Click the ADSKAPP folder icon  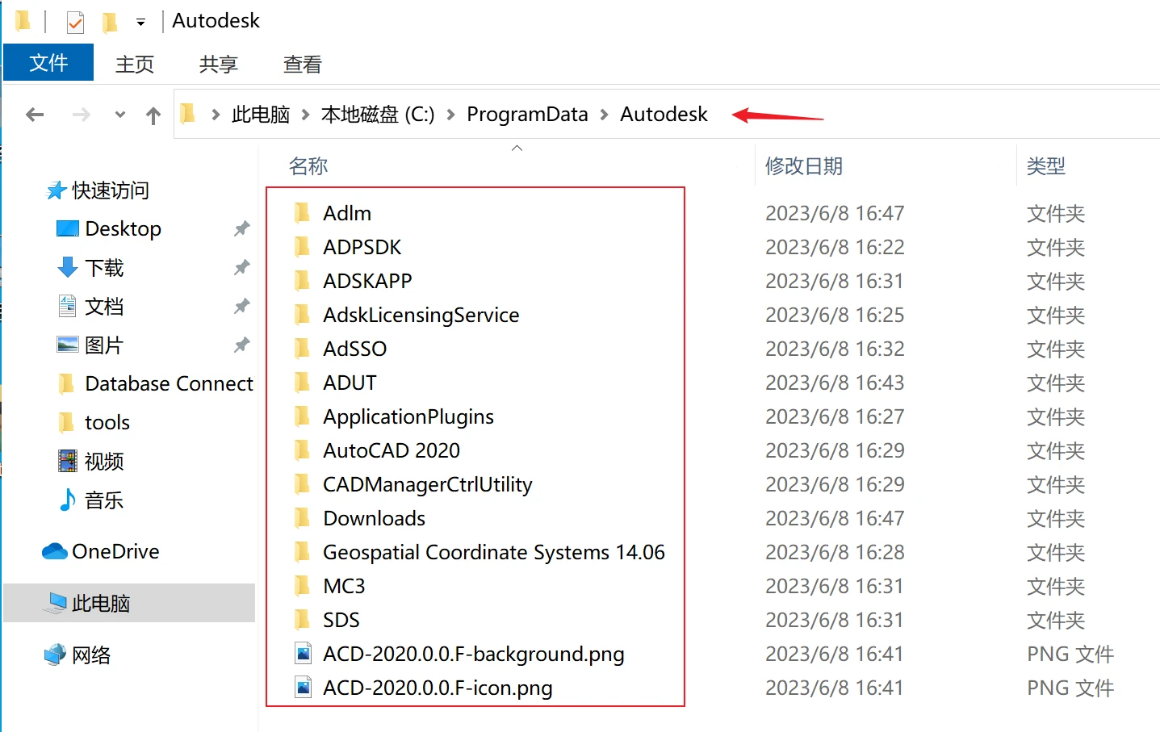303,281
